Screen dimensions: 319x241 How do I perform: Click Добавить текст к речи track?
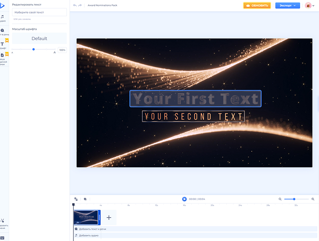click(92, 229)
